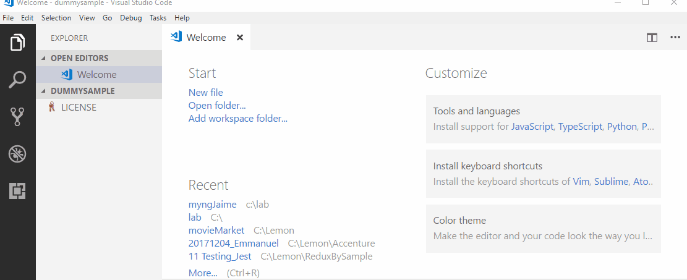Click More... under Recent list
687x280 pixels.
tap(203, 273)
